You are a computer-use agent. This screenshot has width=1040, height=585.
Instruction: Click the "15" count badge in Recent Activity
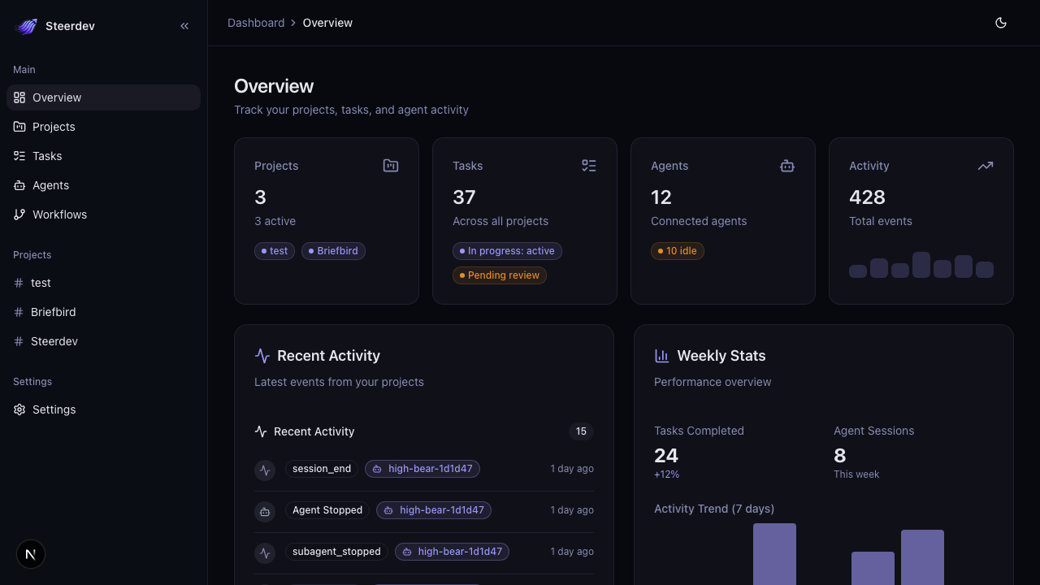[581, 431]
